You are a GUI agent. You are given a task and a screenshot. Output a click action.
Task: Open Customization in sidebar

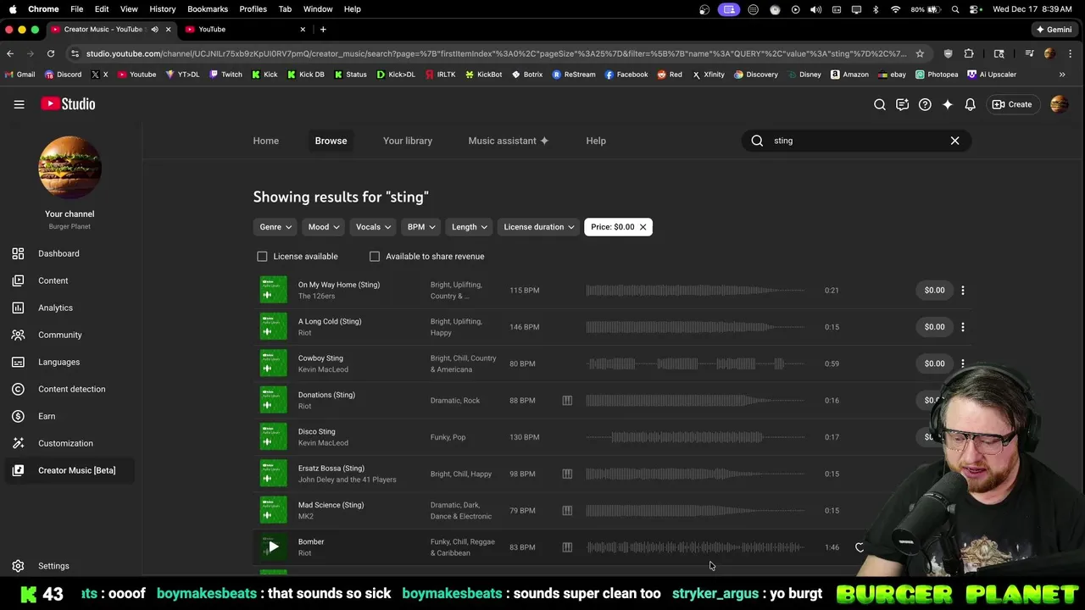68,443
